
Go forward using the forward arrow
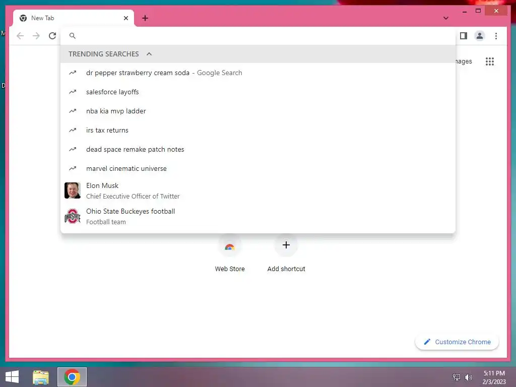pyautogui.click(x=36, y=36)
